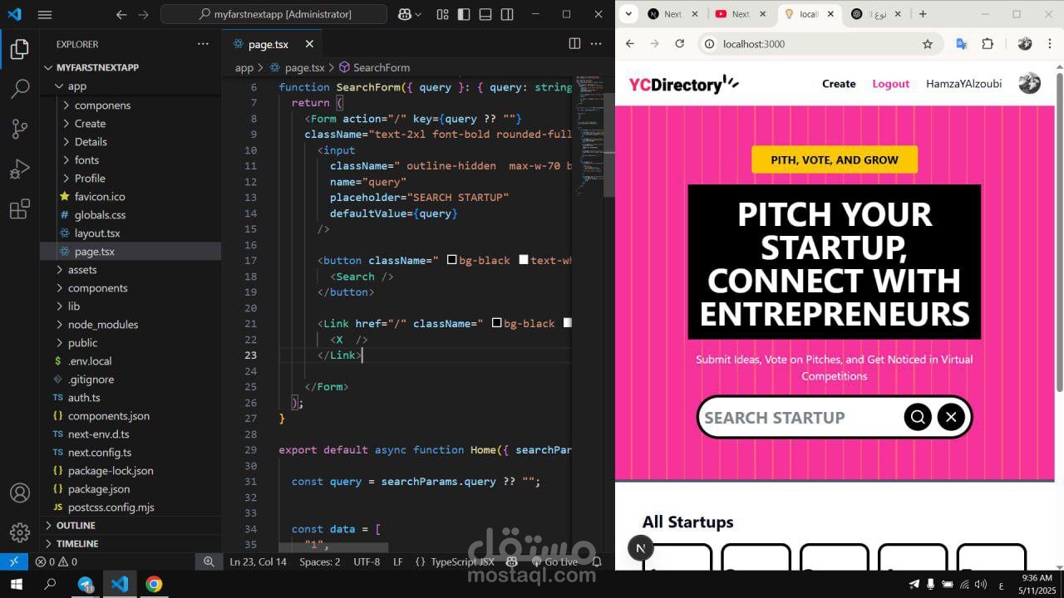Open the remote window indicator in the status bar

coord(14,561)
